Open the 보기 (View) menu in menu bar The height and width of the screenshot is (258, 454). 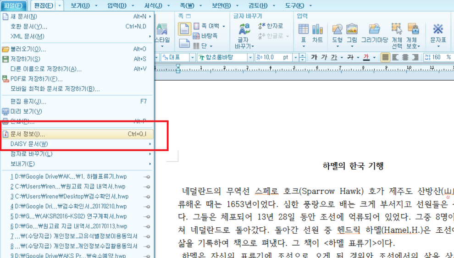(80, 5)
